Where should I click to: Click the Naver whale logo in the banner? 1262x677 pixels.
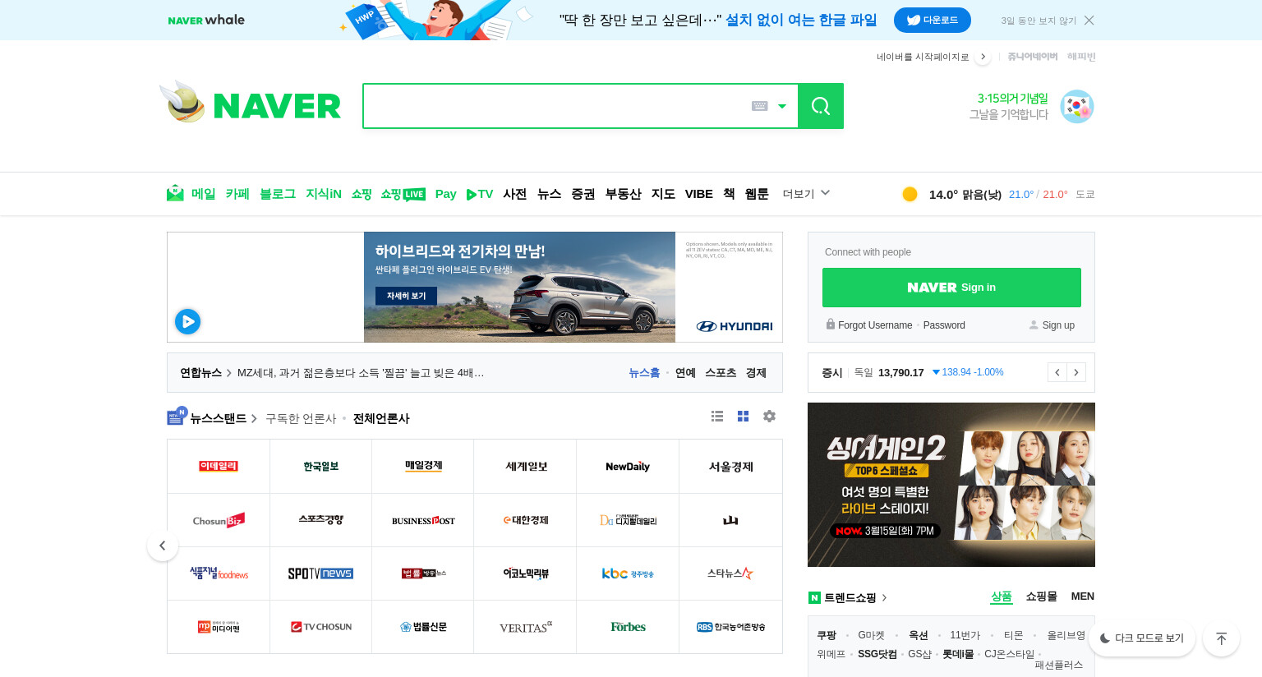pyautogui.click(x=206, y=20)
